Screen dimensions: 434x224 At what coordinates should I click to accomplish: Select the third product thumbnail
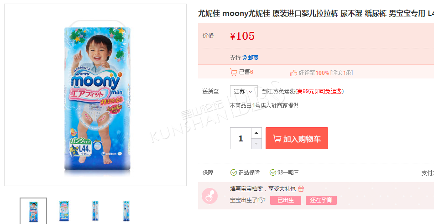pos(95,211)
